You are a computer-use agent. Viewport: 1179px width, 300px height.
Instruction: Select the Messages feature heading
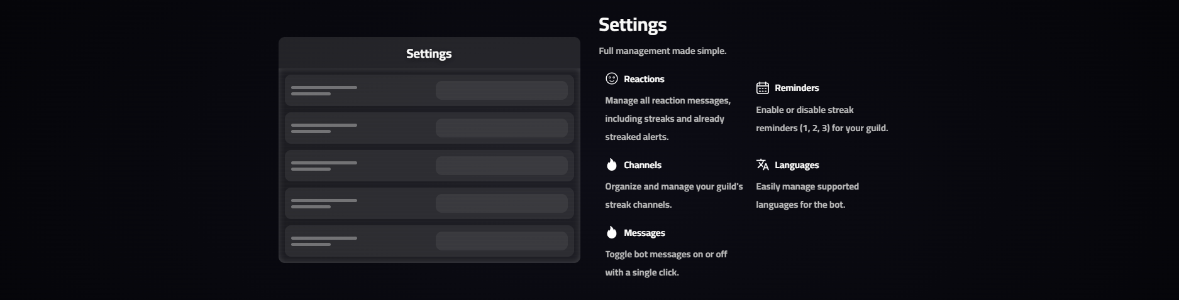[644, 233]
